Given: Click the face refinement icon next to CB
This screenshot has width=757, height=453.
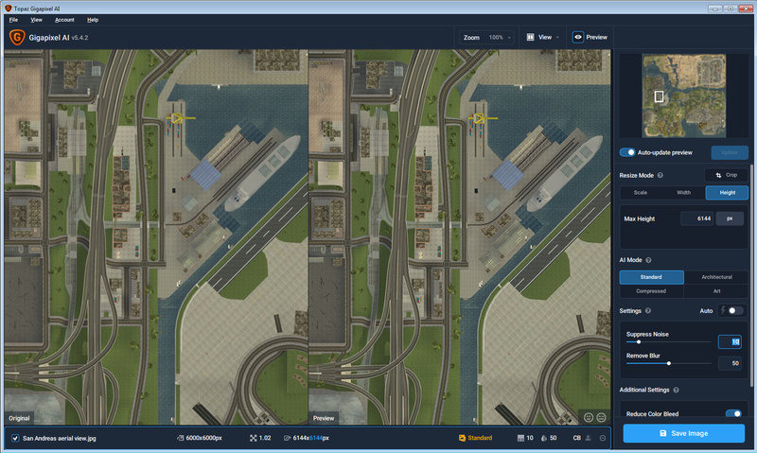Looking at the screenshot, I should coord(588,438).
